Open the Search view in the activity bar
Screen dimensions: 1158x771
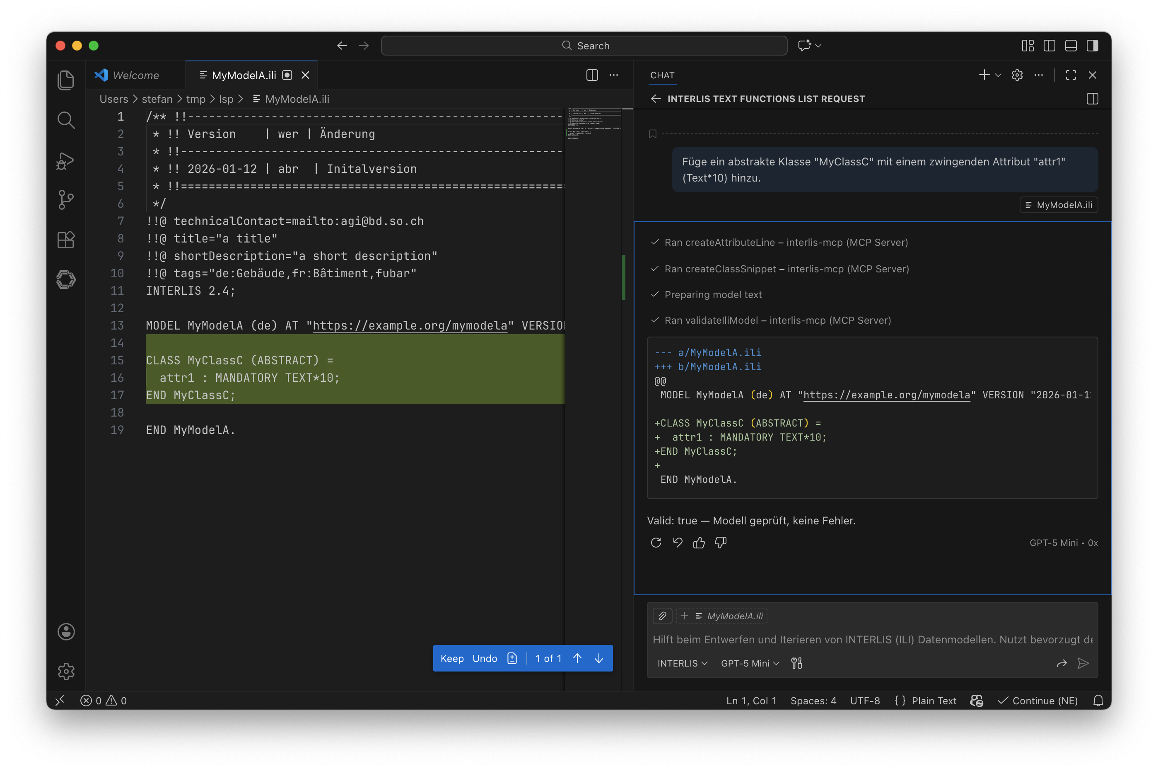(x=66, y=120)
